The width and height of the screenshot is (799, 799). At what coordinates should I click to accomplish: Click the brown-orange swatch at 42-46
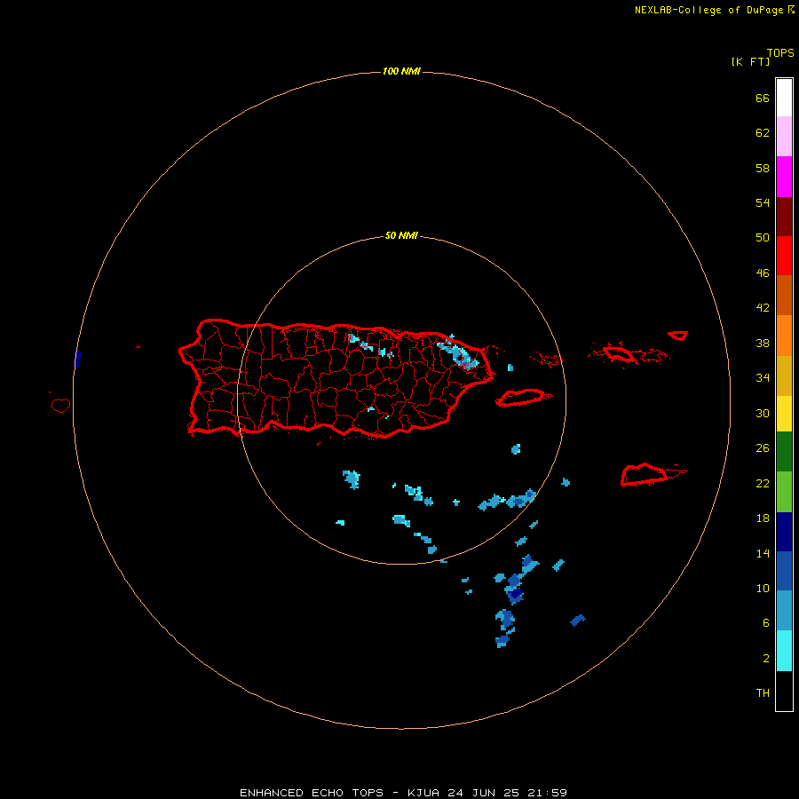784,295
